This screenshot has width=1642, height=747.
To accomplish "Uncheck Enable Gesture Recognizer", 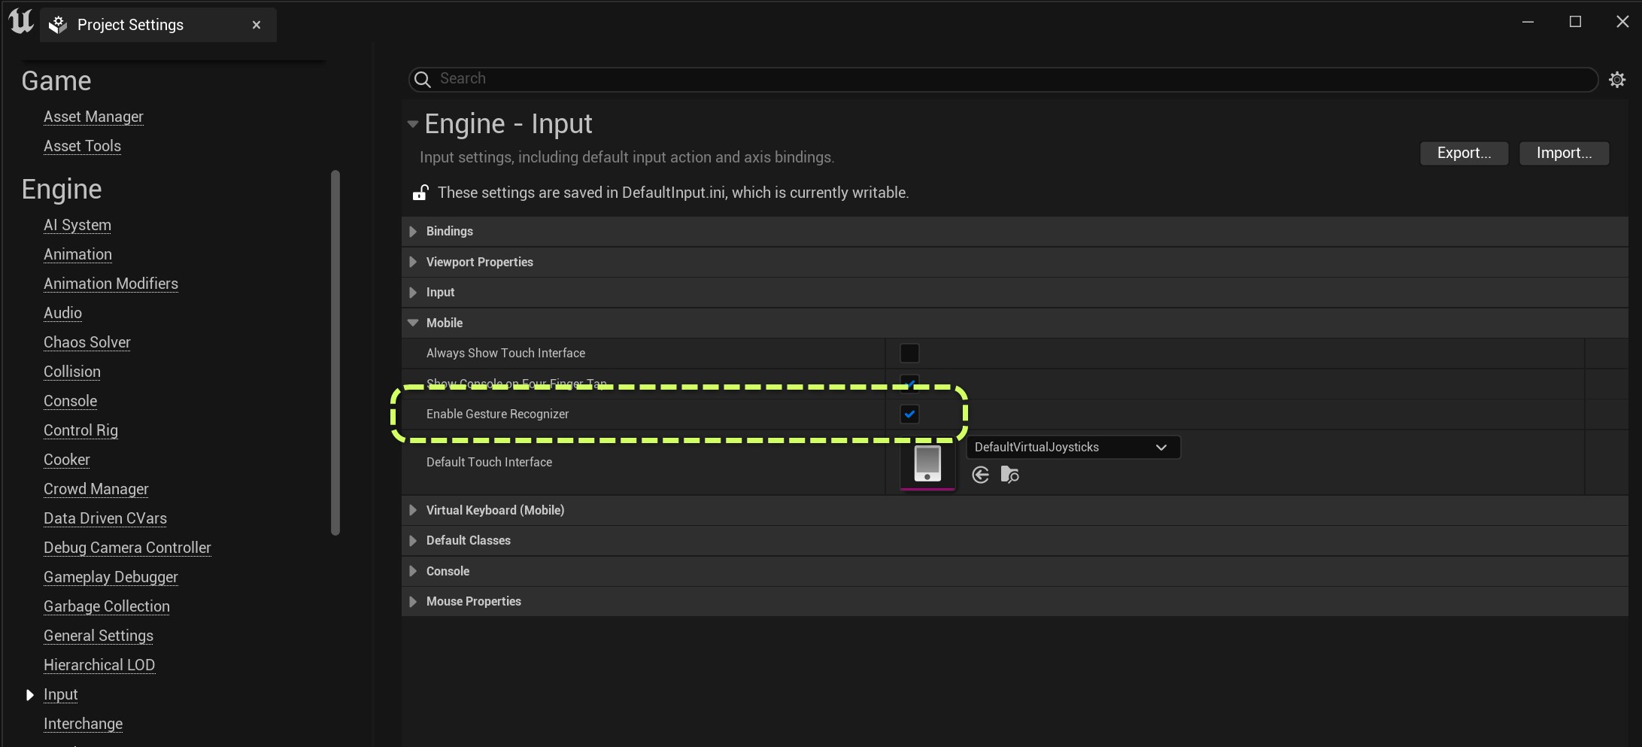I will [909, 414].
